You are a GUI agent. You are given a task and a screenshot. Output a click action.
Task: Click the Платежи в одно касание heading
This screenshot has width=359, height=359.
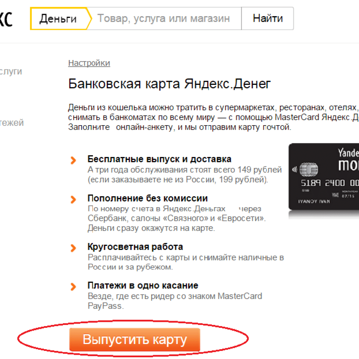click(x=143, y=285)
